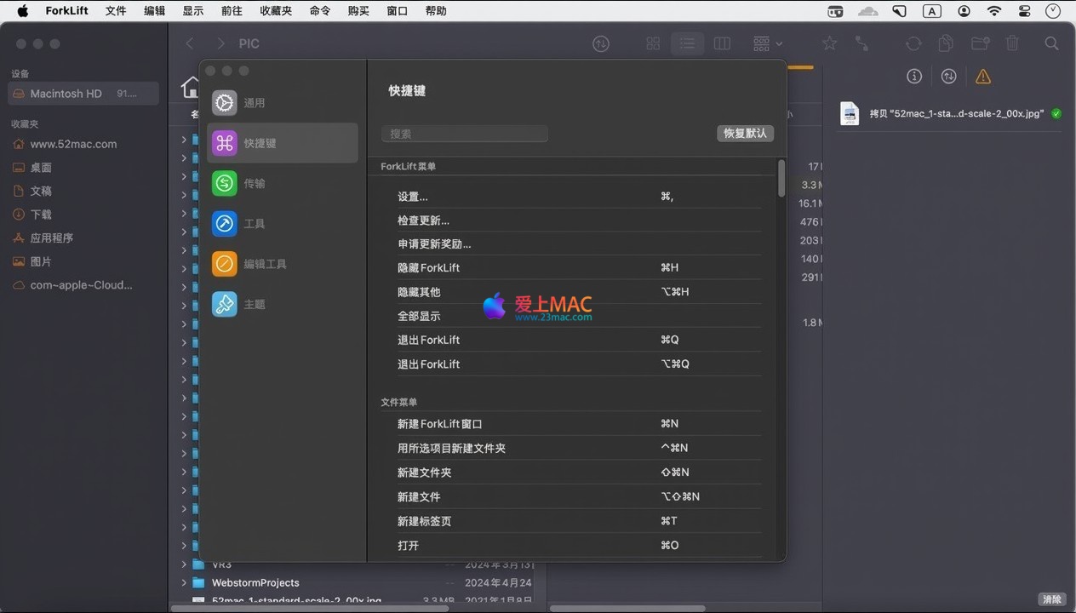Expand the WebstormProjects folder
The width and height of the screenshot is (1076, 613).
pyautogui.click(x=184, y=582)
